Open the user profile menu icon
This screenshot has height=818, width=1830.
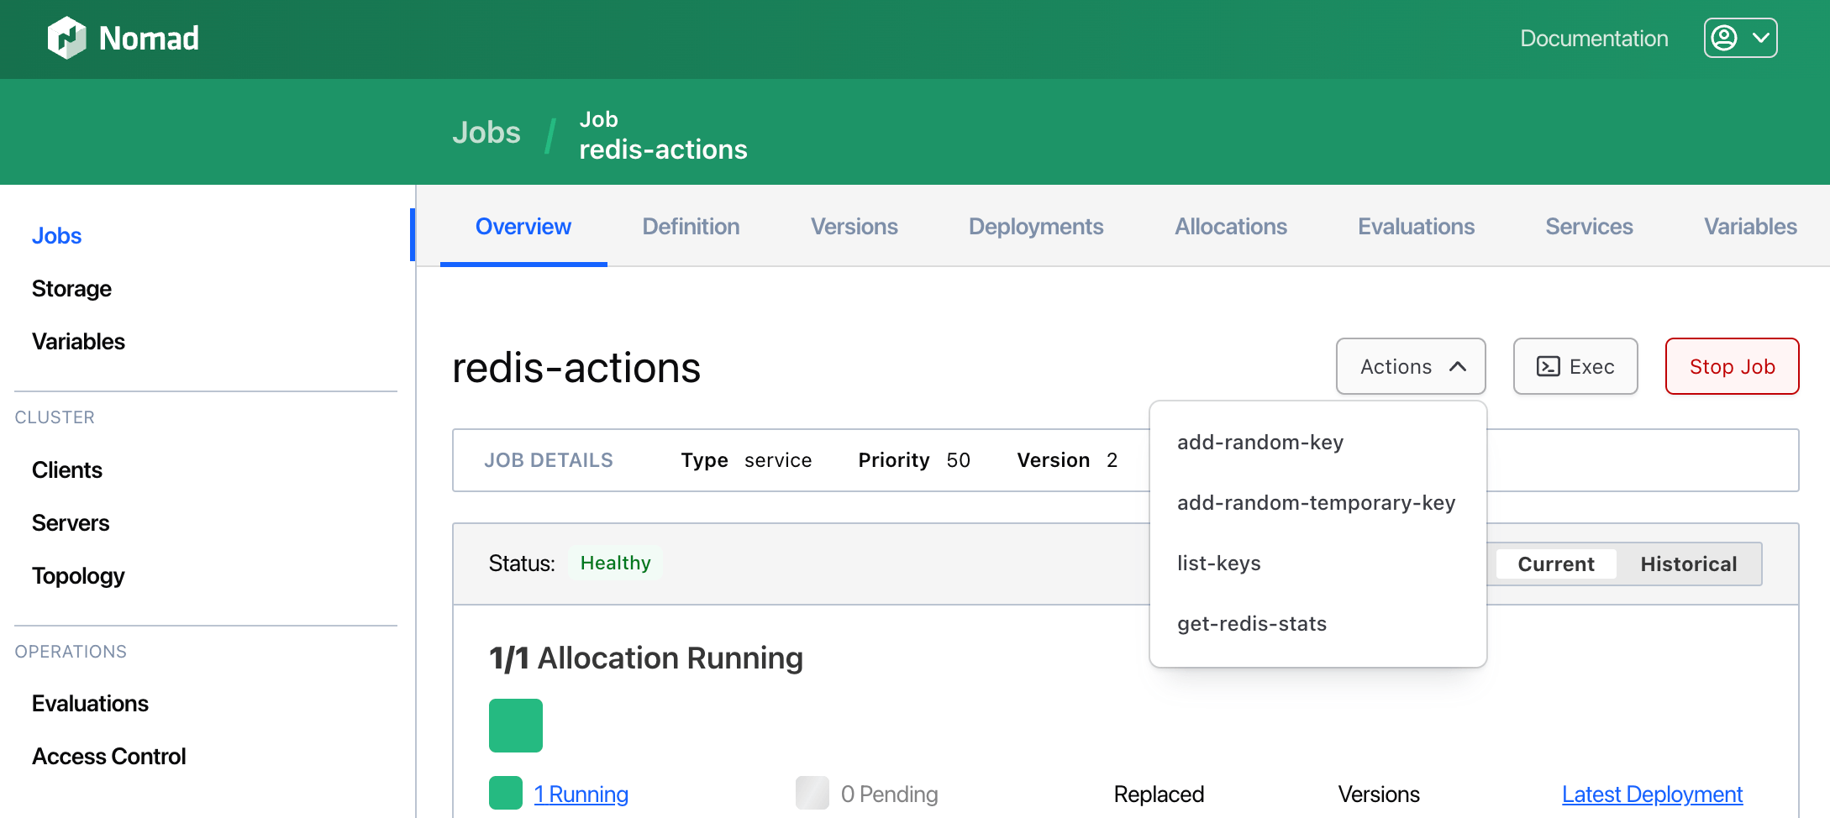1724,38
